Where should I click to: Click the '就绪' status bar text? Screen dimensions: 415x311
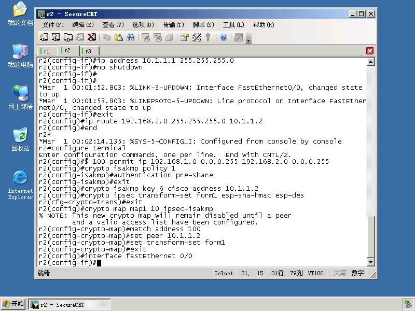44,273
